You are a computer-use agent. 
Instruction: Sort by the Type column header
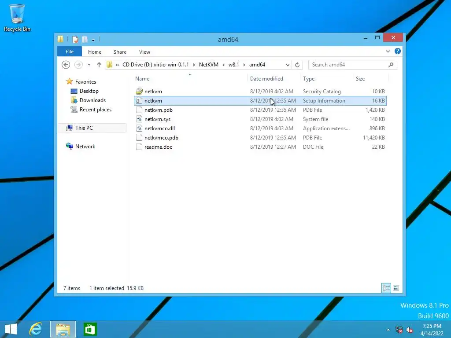click(x=309, y=79)
